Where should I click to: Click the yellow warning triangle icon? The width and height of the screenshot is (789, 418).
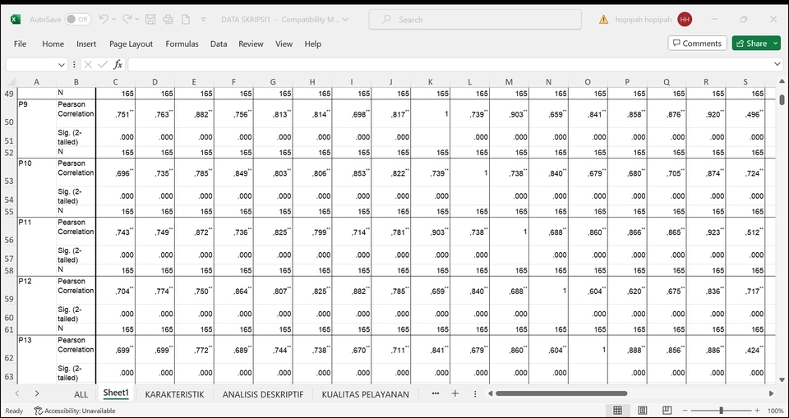[603, 20]
